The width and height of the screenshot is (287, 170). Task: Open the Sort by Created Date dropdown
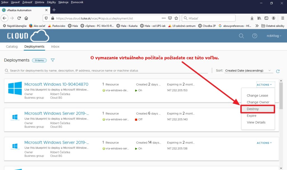click(x=249, y=70)
